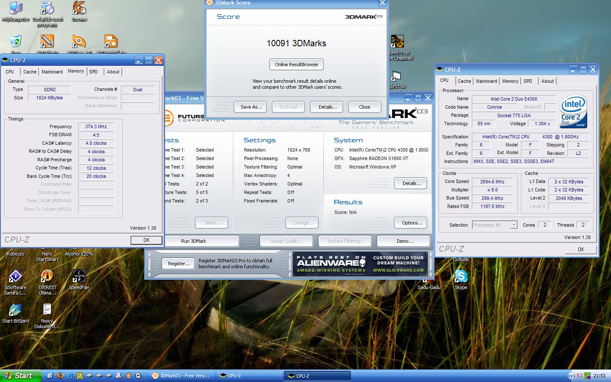Open Alcohol 120% desktop shortcut

tap(79, 254)
